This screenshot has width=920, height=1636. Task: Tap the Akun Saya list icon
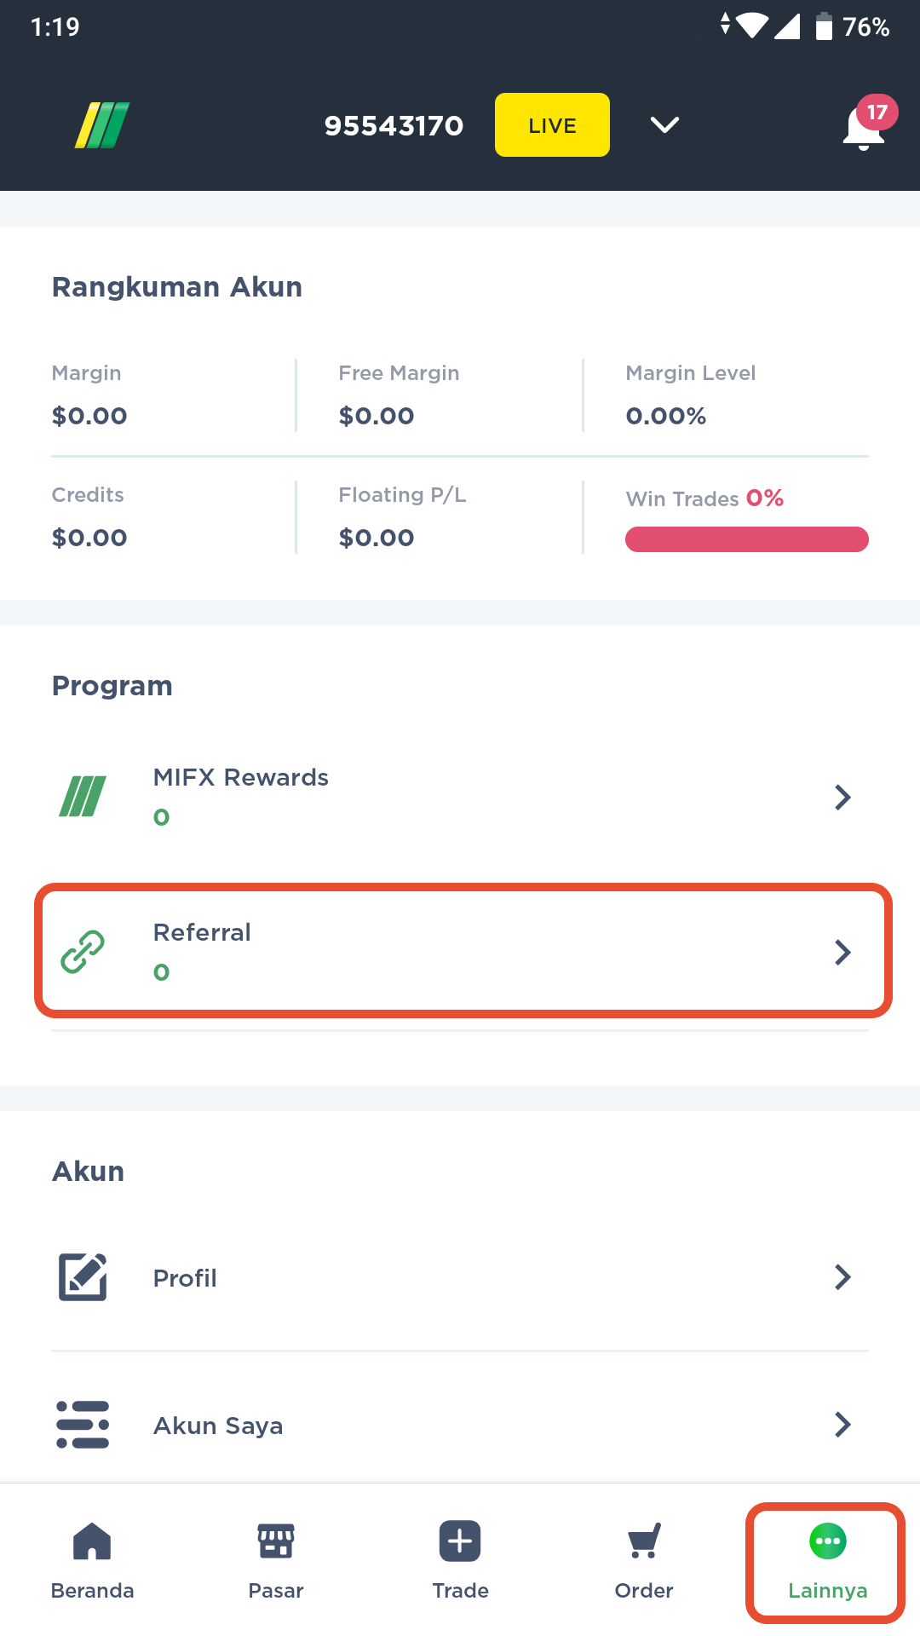(83, 1424)
